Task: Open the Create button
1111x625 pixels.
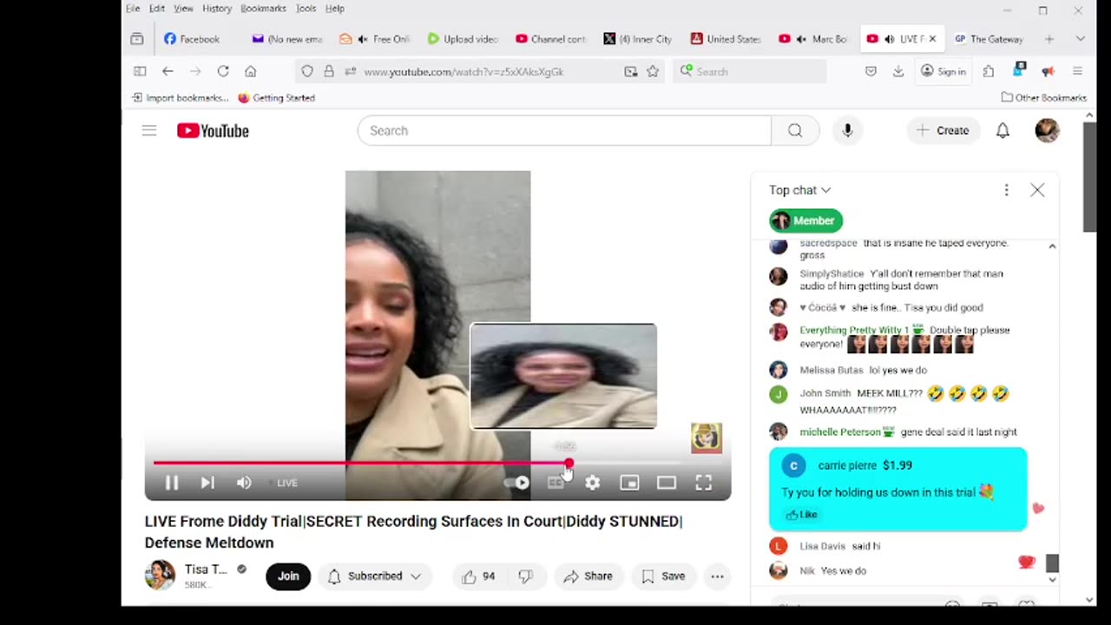Action: 943,130
